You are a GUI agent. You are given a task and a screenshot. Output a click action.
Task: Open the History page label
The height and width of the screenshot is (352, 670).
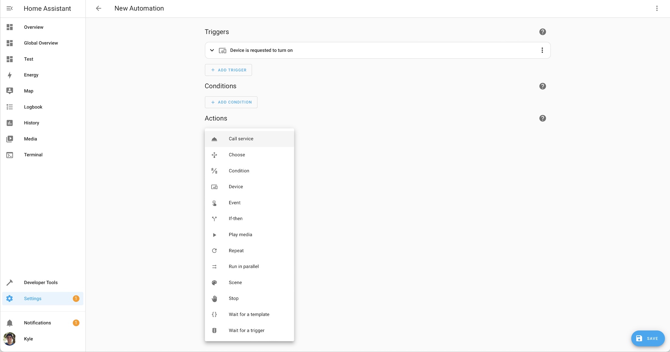click(32, 123)
